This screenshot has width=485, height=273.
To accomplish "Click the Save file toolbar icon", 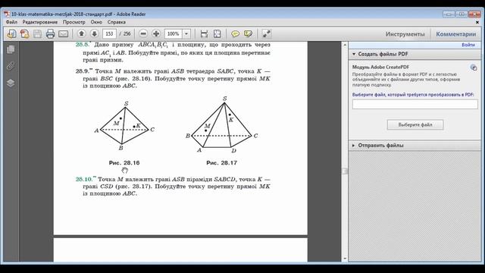I will tap(37, 33).
